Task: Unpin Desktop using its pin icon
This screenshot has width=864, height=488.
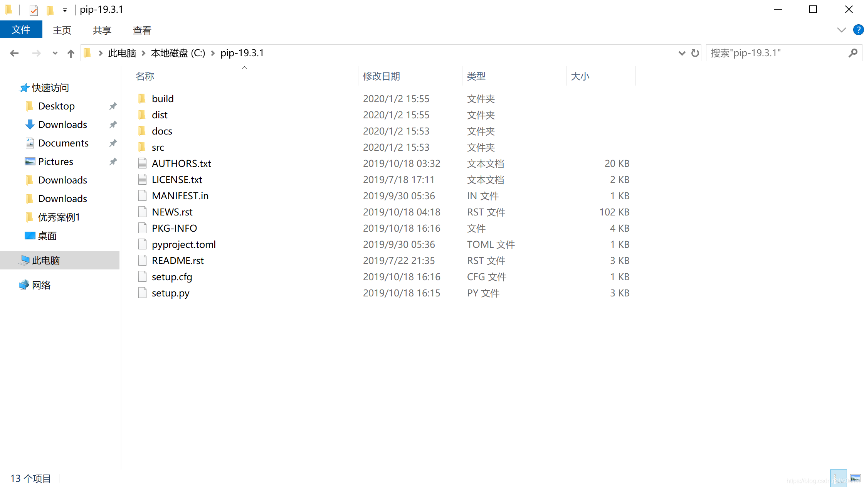Action: click(113, 106)
